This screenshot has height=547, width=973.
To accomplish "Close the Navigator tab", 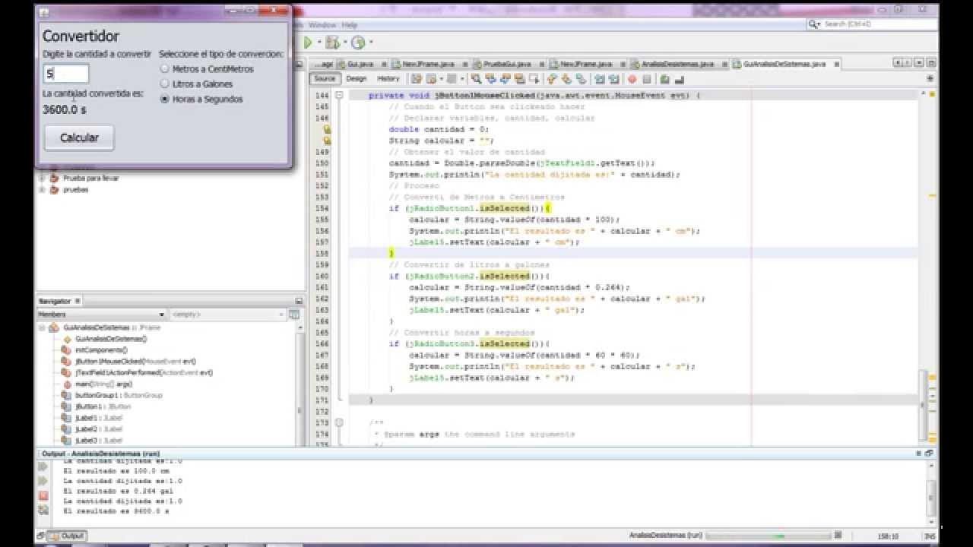I will coord(78,302).
